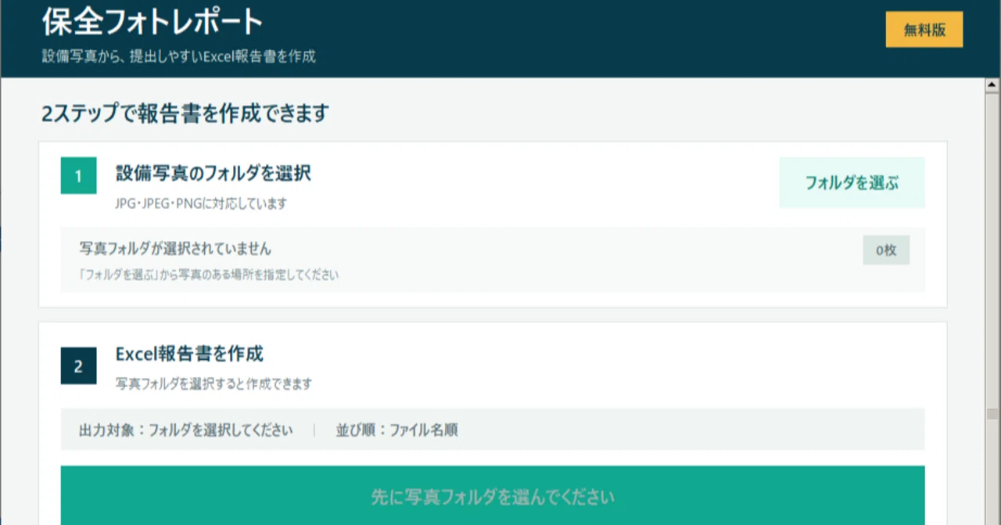Click the step 2 number badge
The width and height of the screenshot is (1001, 525).
click(x=78, y=366)
